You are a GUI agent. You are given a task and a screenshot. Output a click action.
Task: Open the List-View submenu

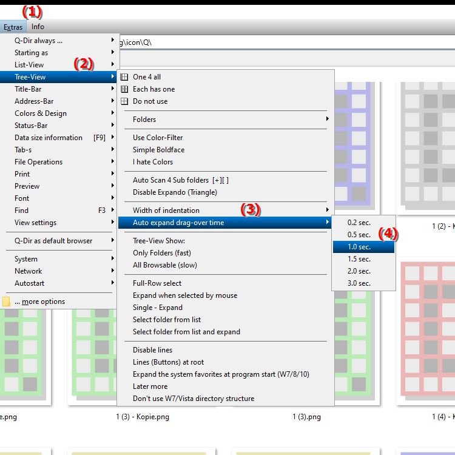pyautogui.click(x=58, y=65)
